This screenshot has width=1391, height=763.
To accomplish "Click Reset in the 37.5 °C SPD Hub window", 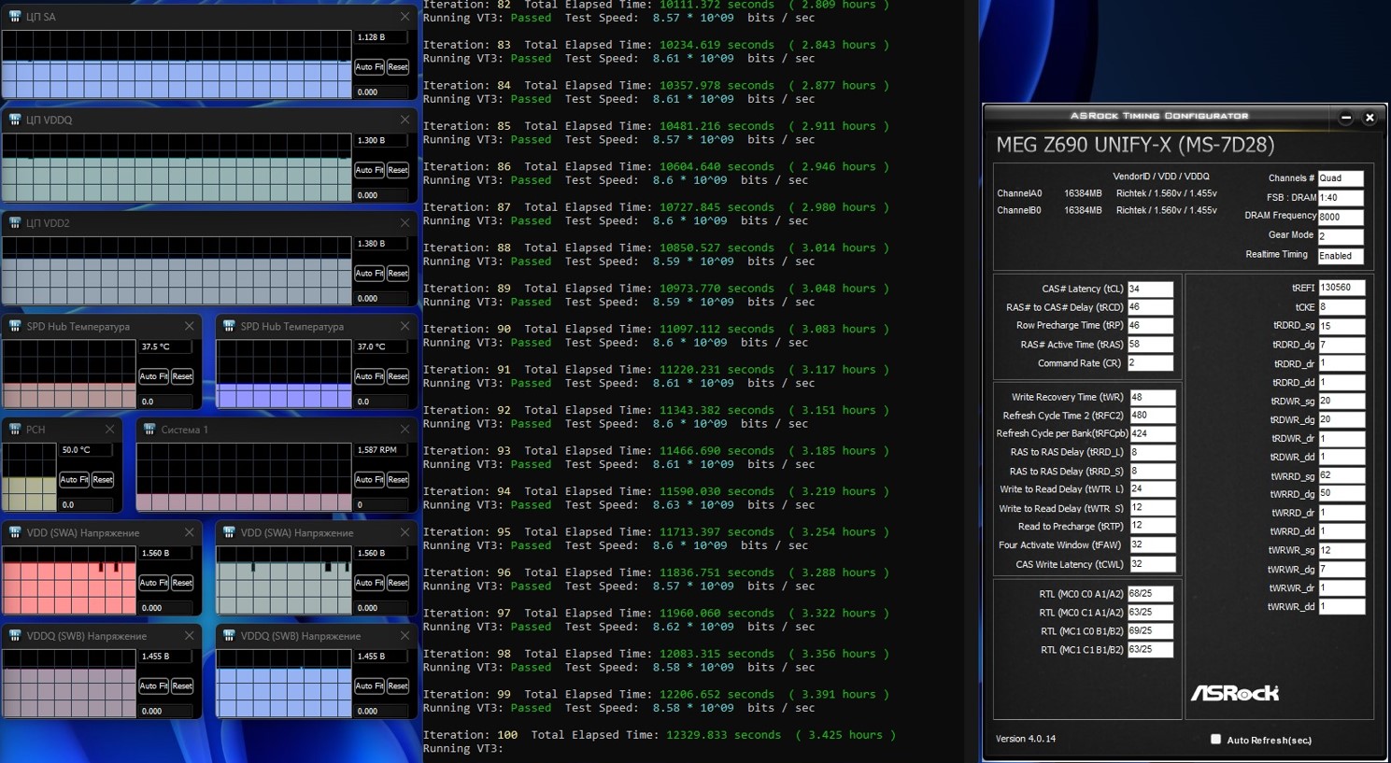I will pos(182,376).
